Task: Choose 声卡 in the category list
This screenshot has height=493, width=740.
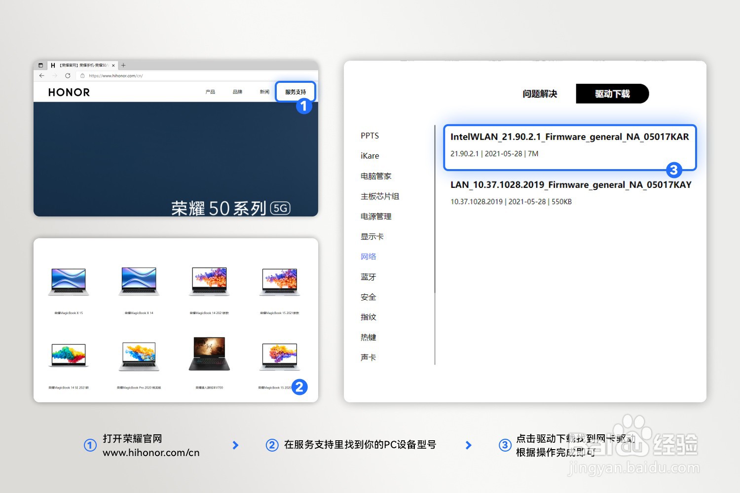Action: pos(368,357)
